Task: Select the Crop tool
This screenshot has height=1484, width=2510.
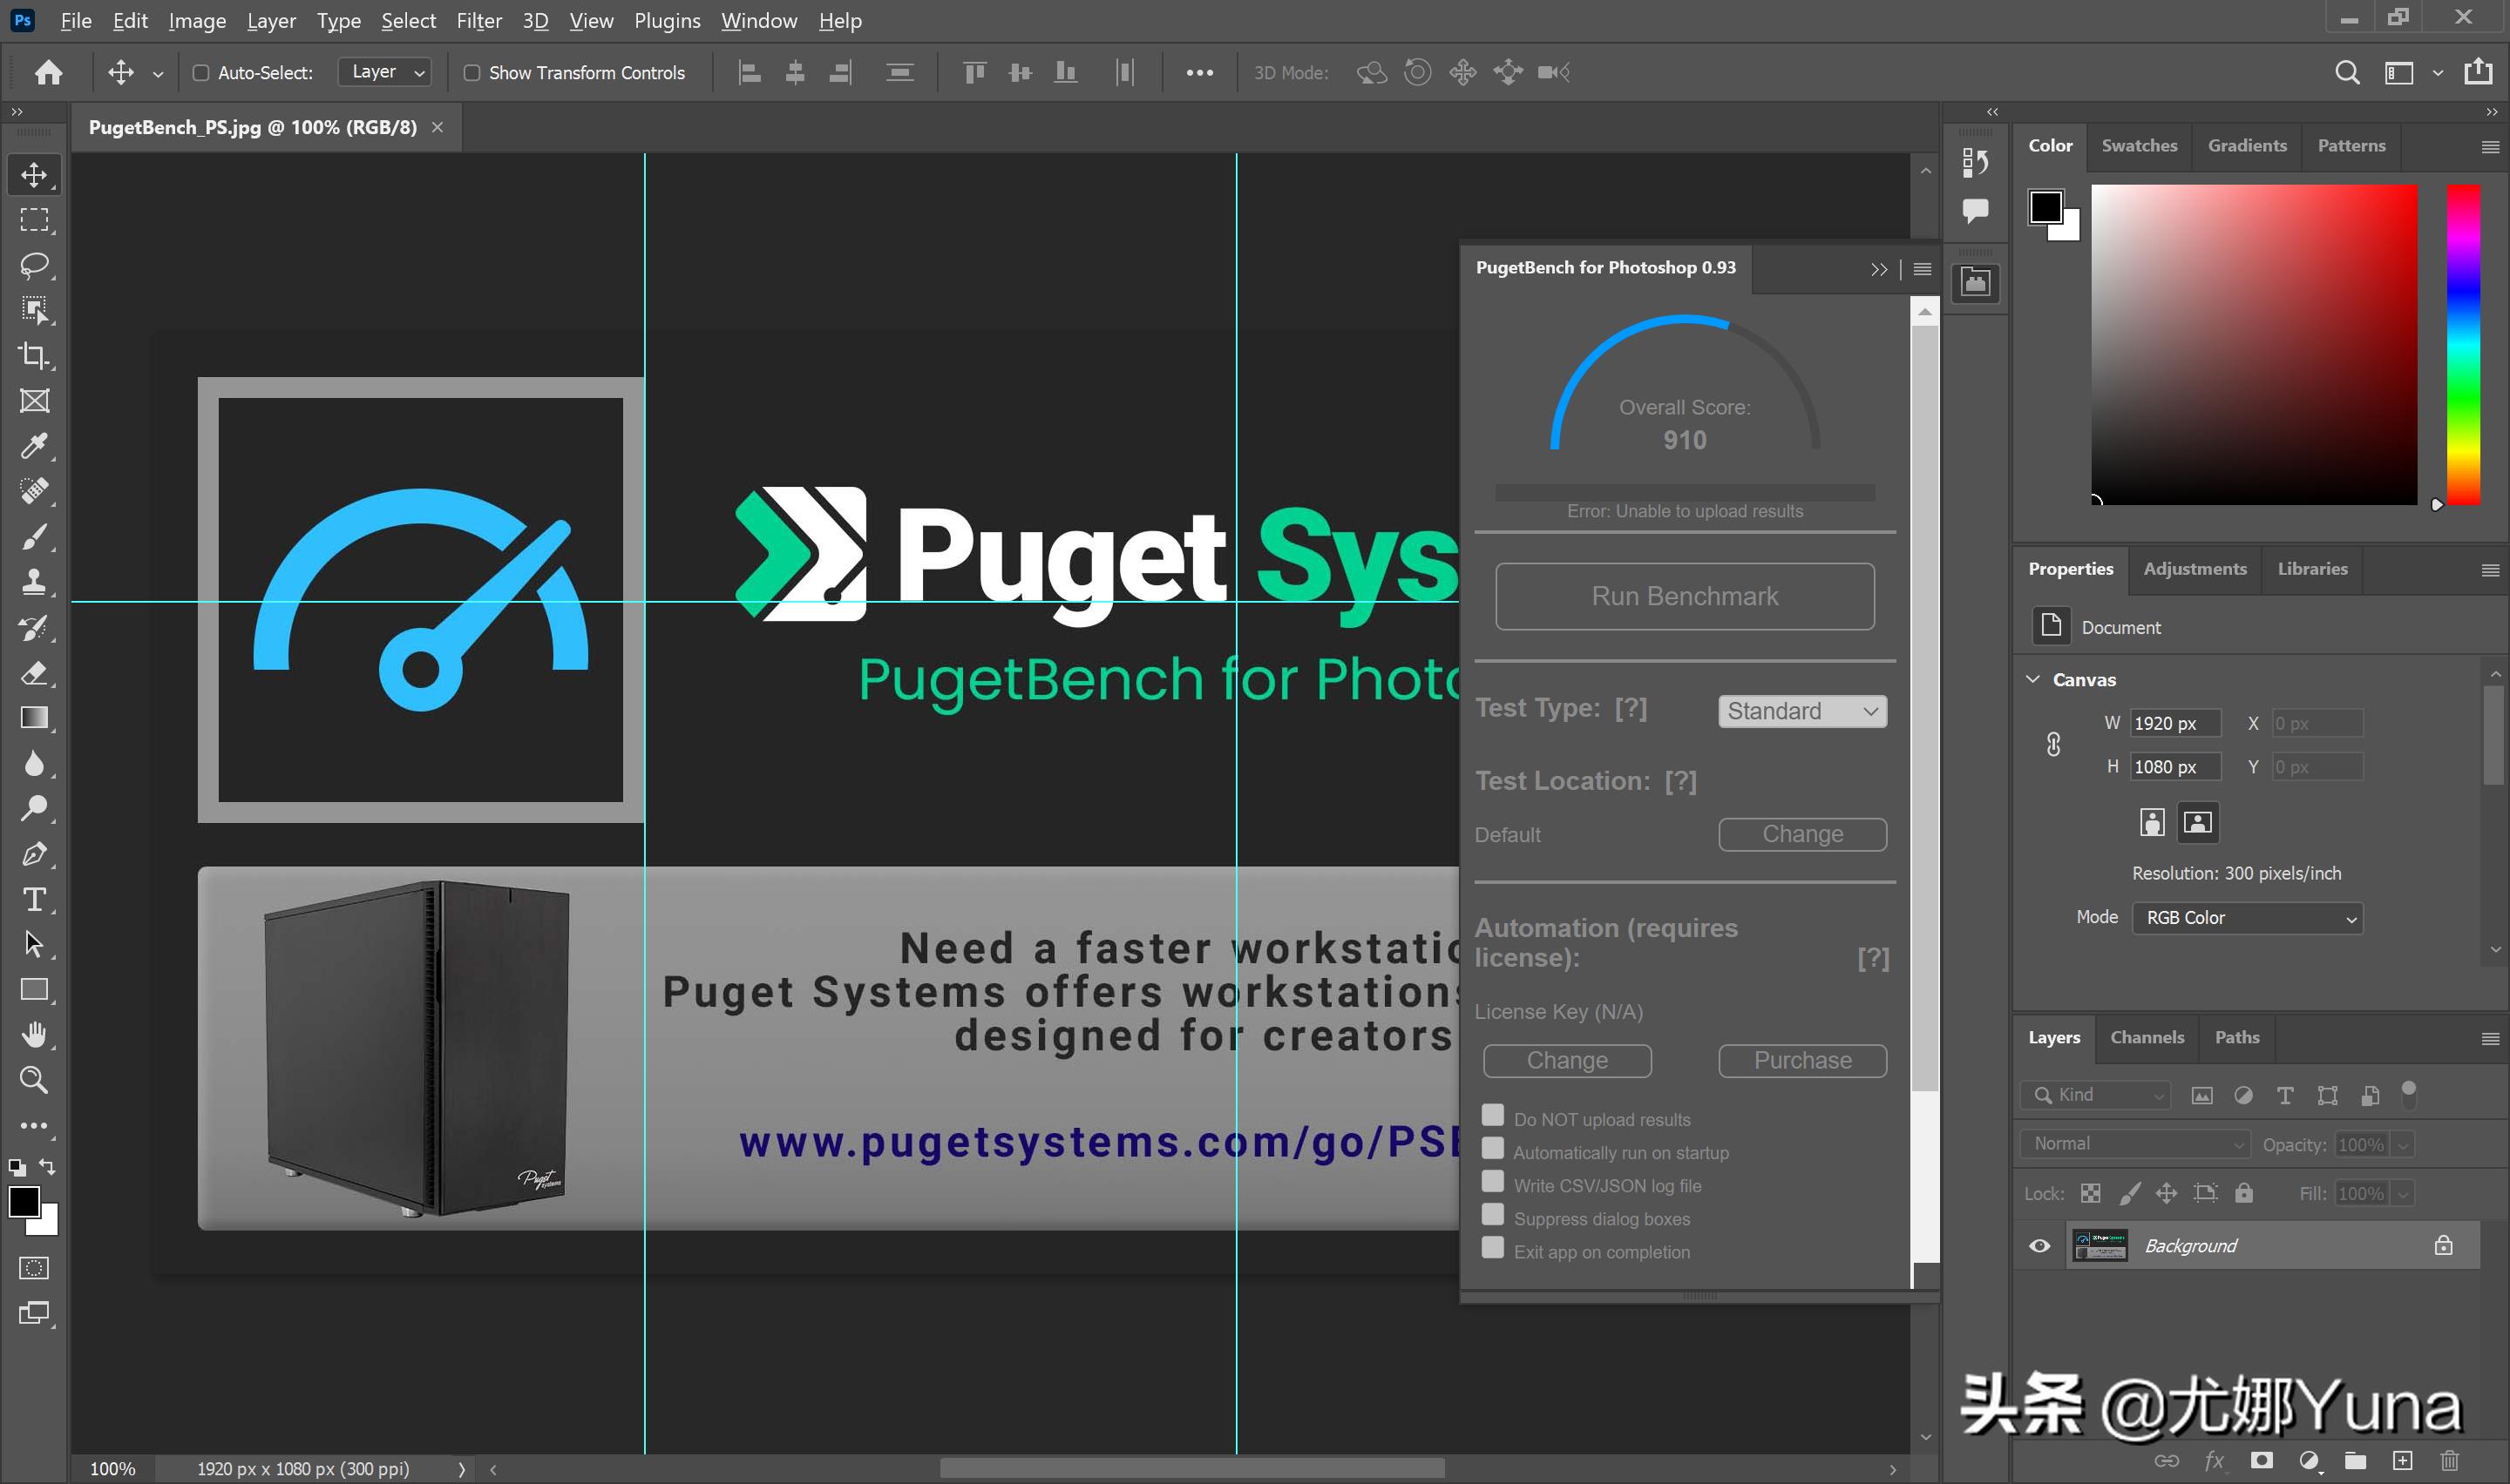Action: [x=34, y=355]
